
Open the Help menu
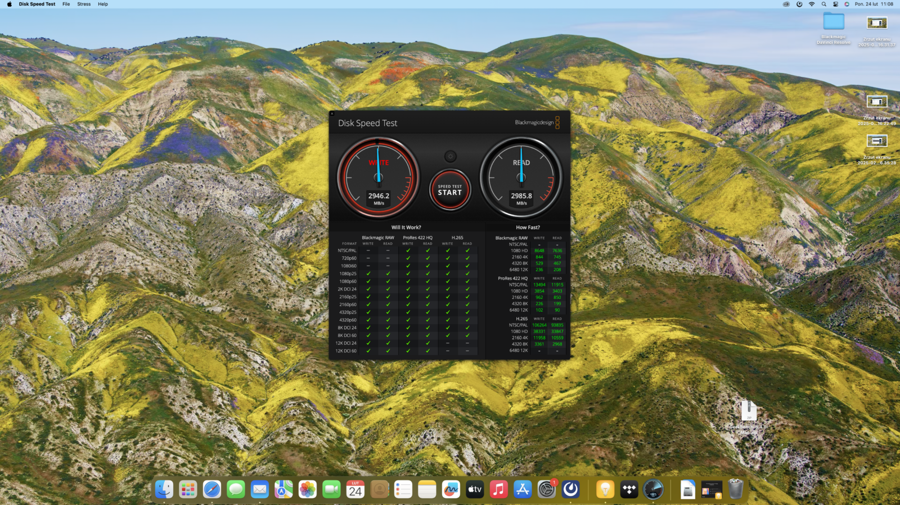pyautogui.click(x=103, y=4)
